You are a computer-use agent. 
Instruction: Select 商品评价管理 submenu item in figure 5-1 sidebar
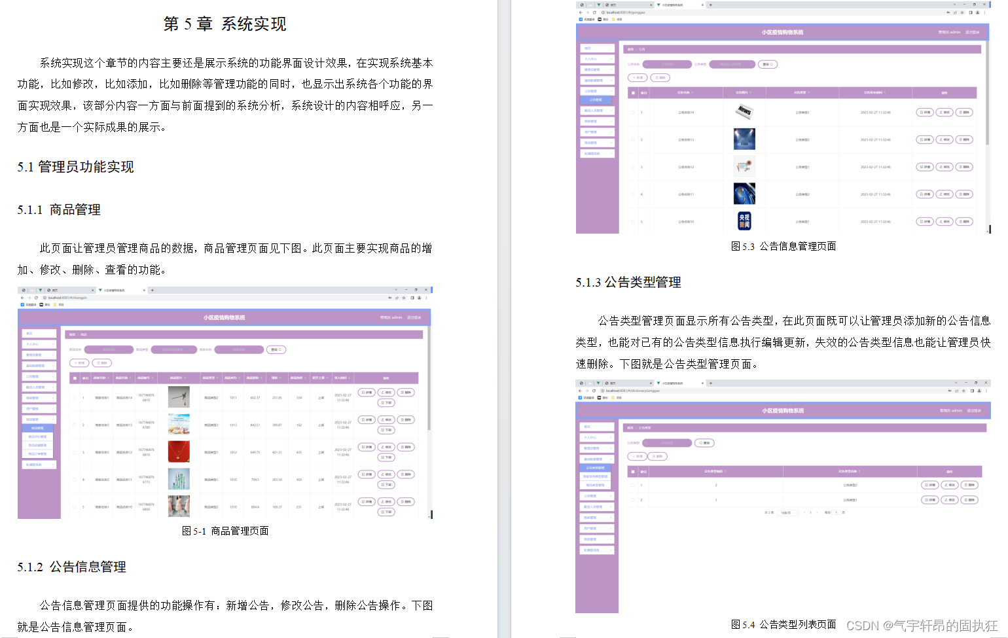point(37,436)
